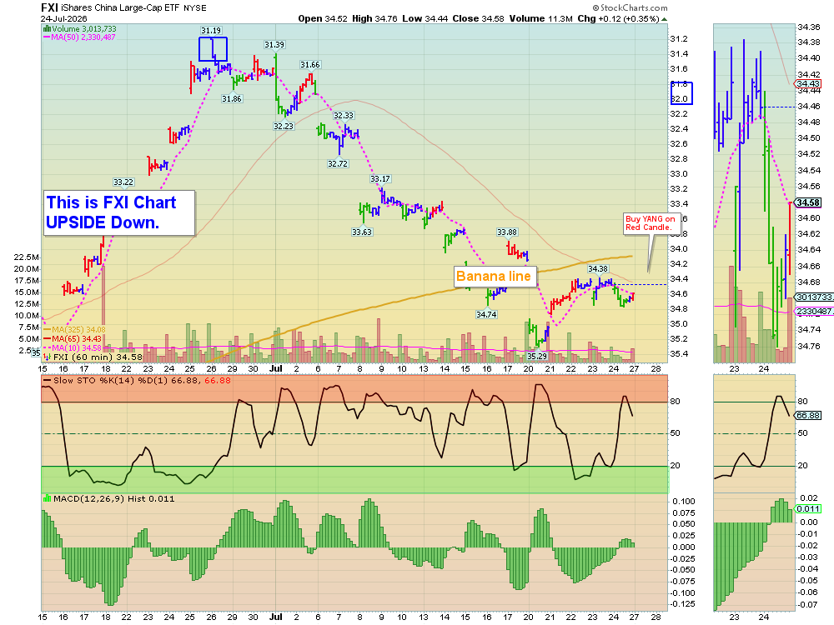Click the 33.22 price label
834x625 pixels.
coord(123,182)
